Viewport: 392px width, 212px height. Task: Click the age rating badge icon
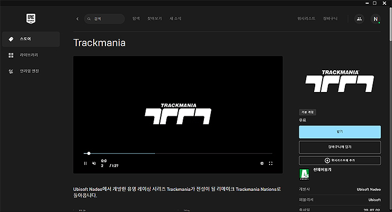[x=304, y=174]
